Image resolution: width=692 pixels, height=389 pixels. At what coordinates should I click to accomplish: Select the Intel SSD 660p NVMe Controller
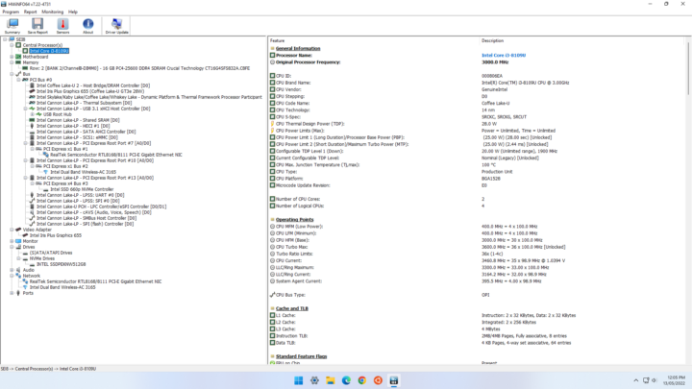click(x=82, y=189)
